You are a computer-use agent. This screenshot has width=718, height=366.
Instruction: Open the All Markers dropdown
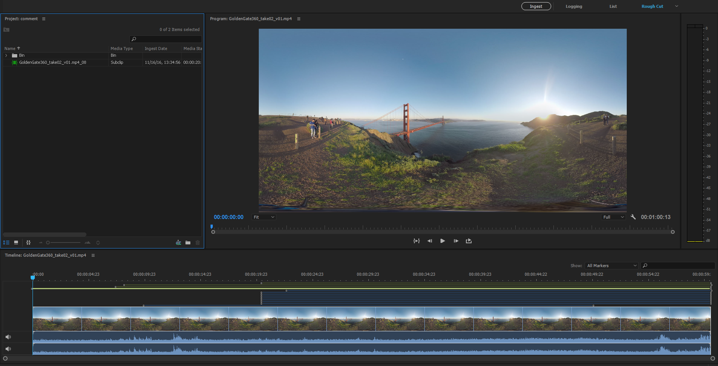click(611, 266)
